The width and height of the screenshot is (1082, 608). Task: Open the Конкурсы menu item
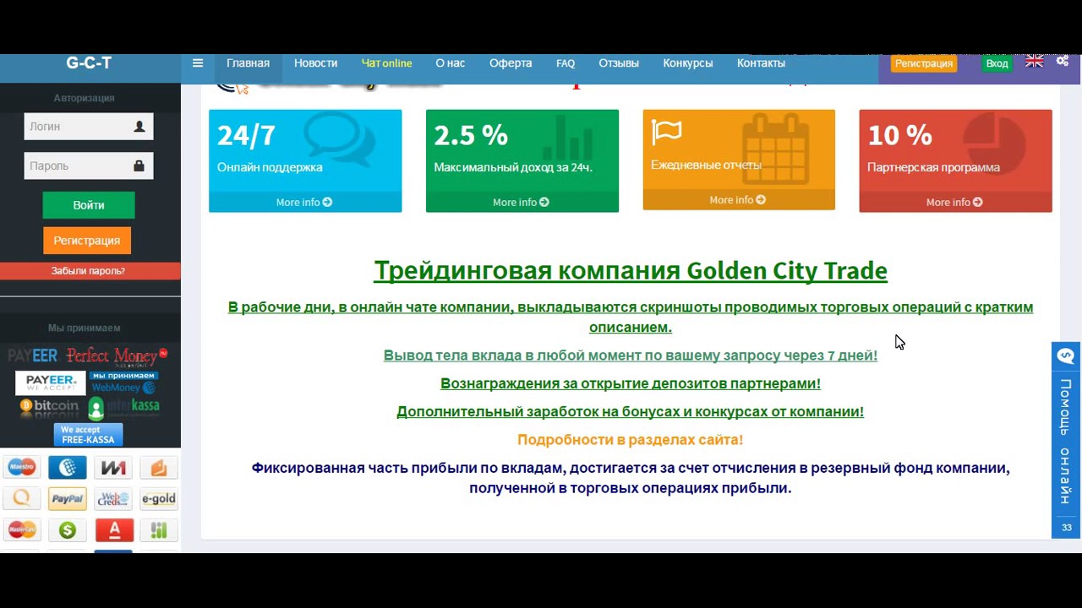(688, 63)
